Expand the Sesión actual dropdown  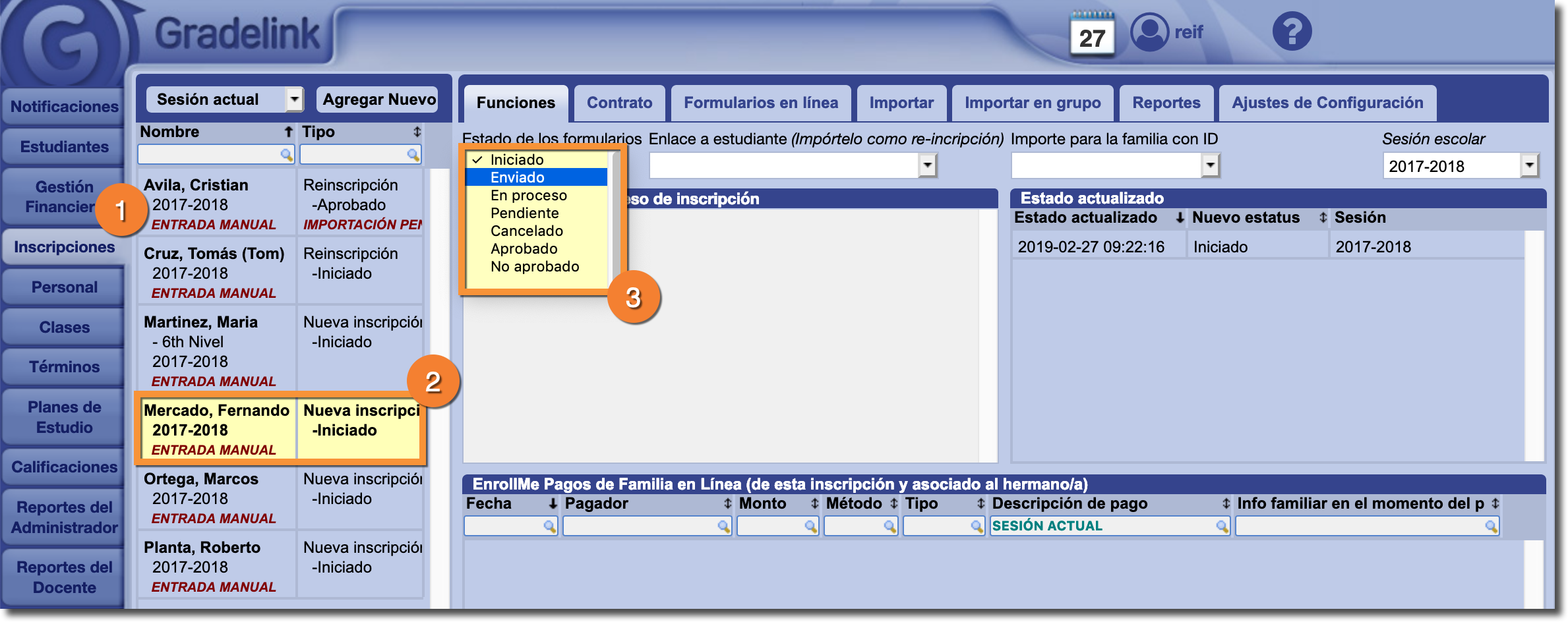pyautogui.click(x=294, y=99)
